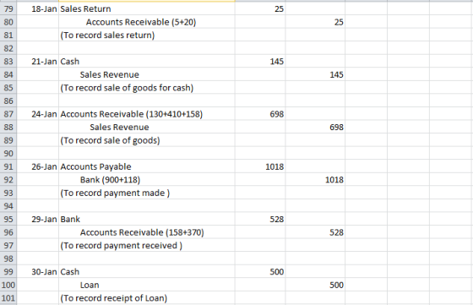Select row header 99
Viewport: 473px width, 305px height.
8,271
